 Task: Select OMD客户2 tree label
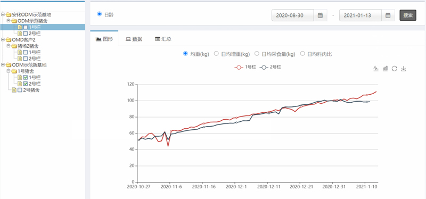23,39
